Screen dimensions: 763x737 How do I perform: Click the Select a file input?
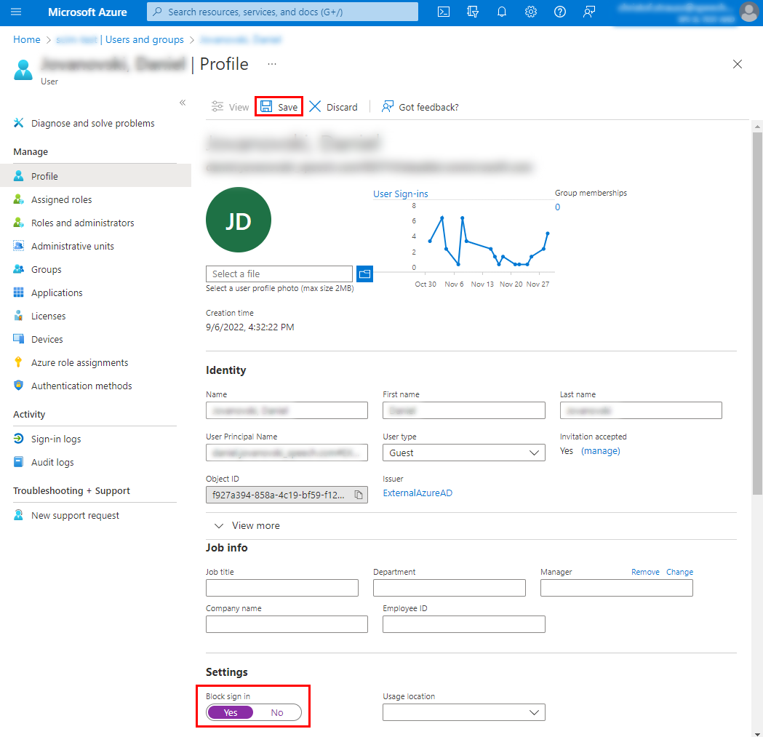coord(279,274)
